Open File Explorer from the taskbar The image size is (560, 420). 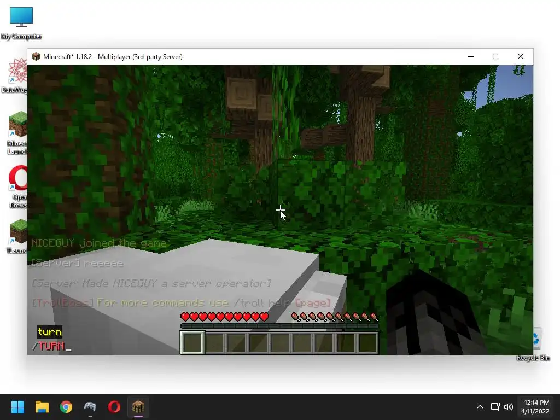coord(42,407)
